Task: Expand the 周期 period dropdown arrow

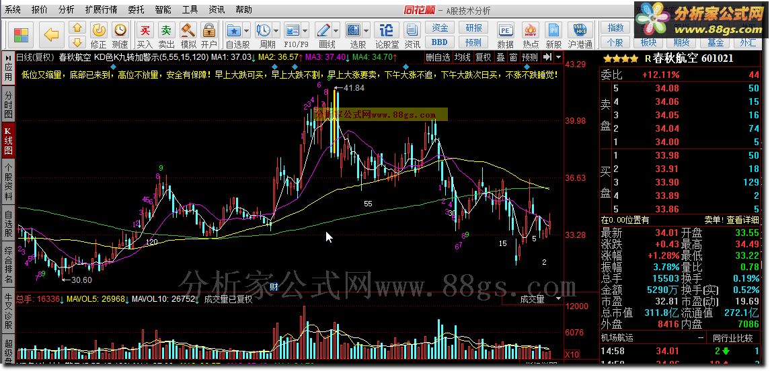Action: [x=276, y=31]
